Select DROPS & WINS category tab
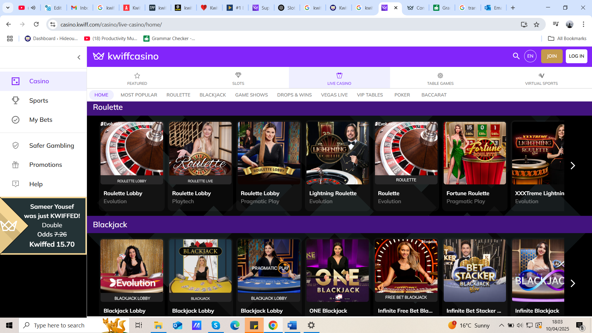The image size is (592, 333). pos(294,95)
